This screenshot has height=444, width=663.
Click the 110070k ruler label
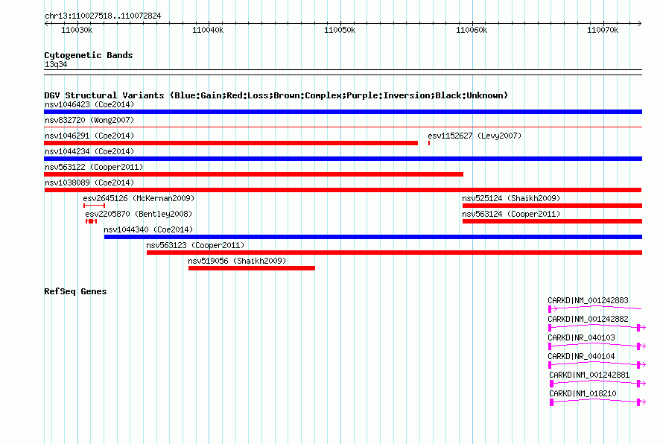(603, 31)
